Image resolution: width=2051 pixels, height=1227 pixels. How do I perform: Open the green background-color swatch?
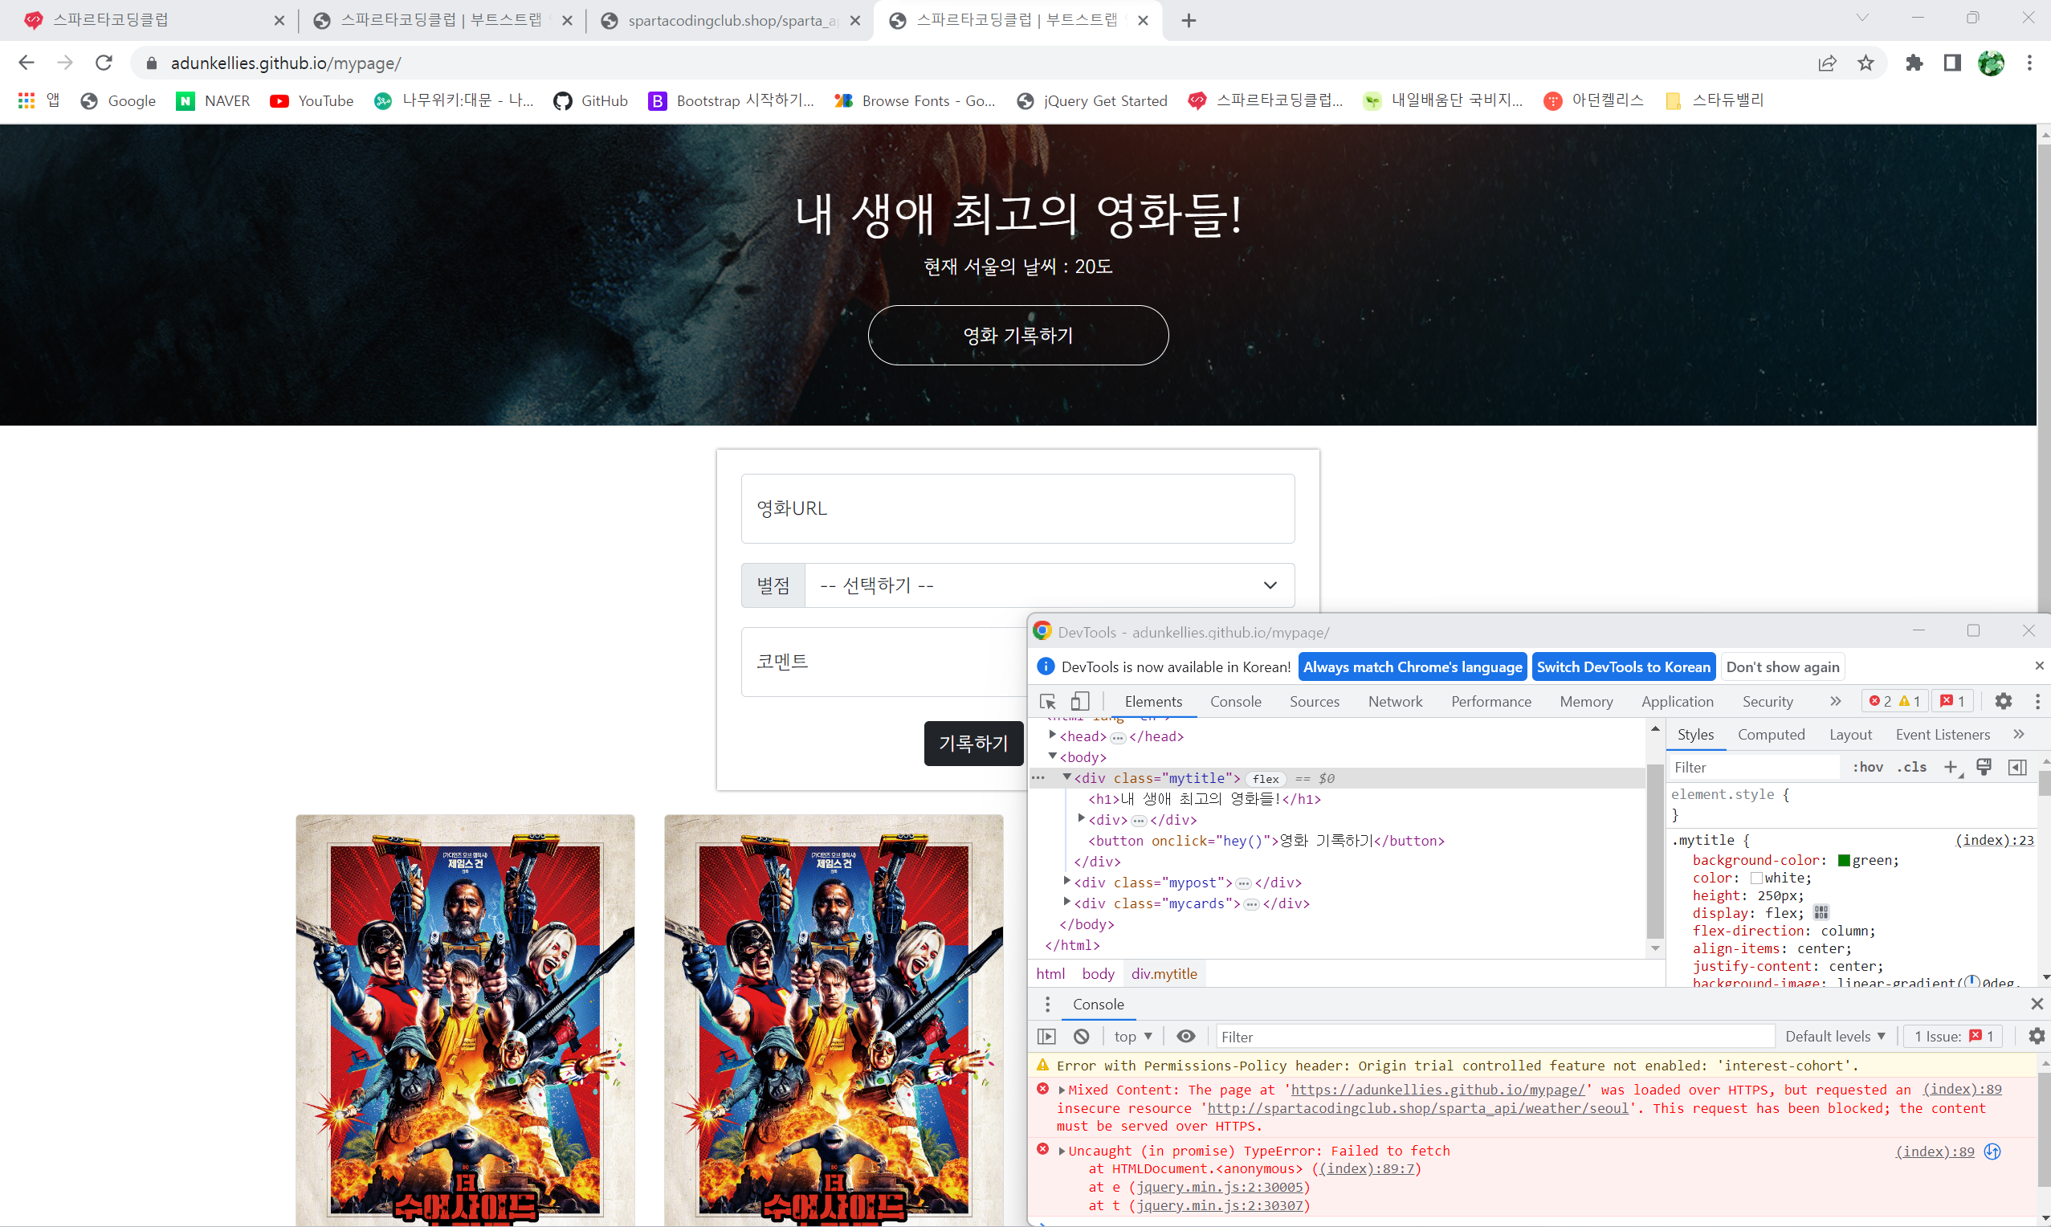pos(1844,861)
